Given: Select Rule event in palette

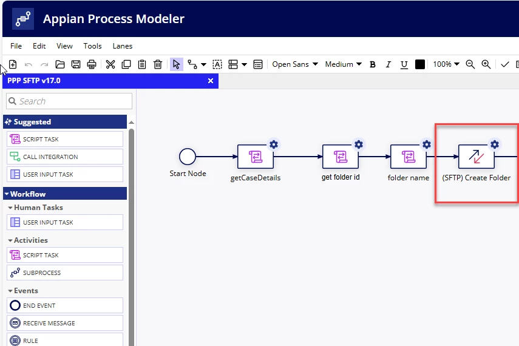Looking at the screenshot, I should coord(65,340).
